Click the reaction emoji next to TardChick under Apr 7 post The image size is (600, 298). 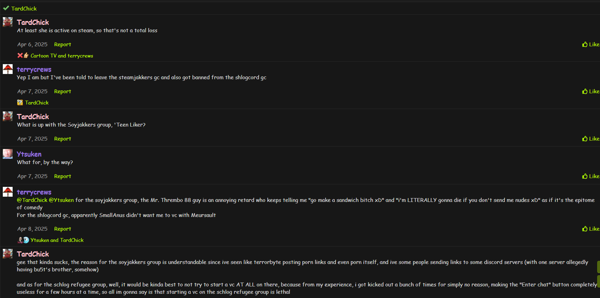20,103
